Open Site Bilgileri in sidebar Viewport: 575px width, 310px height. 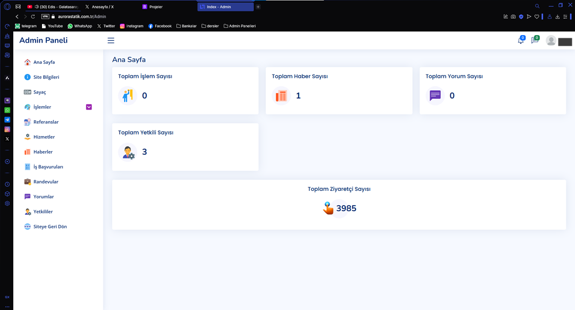(46, 77)
